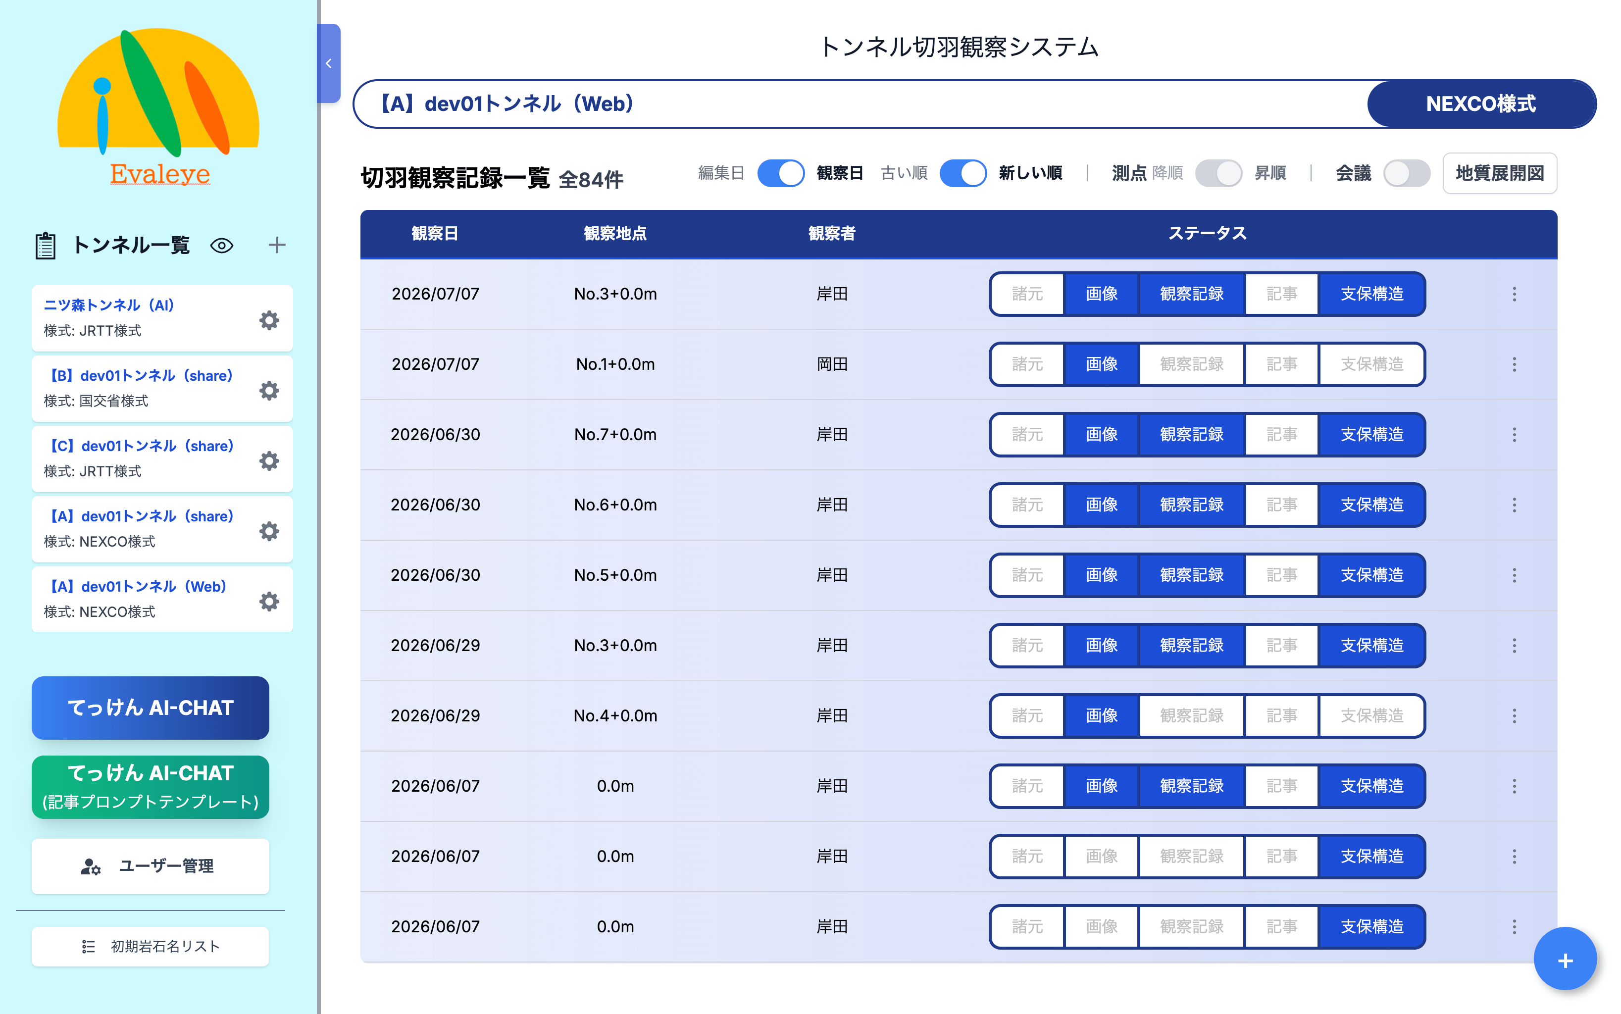Open settings gear for 【A】dev01トンネル (Web)
1621x1014 pixels.
coord(269,602)
